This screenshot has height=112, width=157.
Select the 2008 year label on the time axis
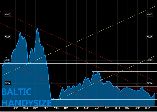click(x=25, y=108)
